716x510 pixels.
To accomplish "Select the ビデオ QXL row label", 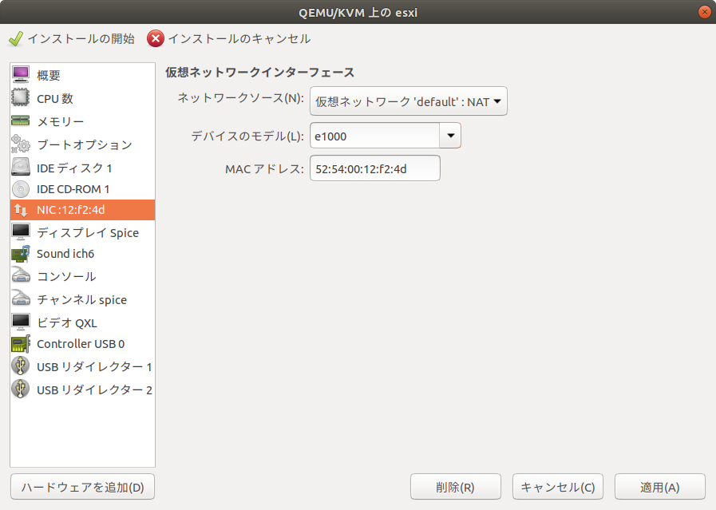I will coord(67,322).
